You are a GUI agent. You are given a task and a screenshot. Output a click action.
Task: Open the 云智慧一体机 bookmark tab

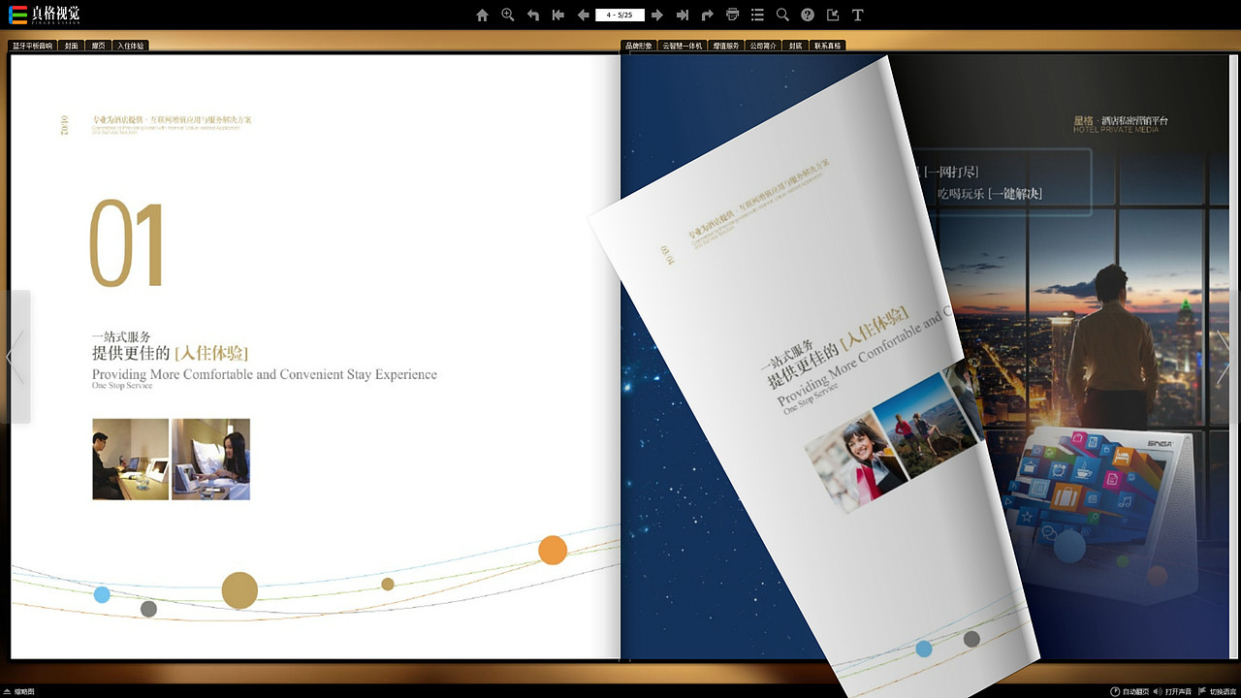coord(682,46)
